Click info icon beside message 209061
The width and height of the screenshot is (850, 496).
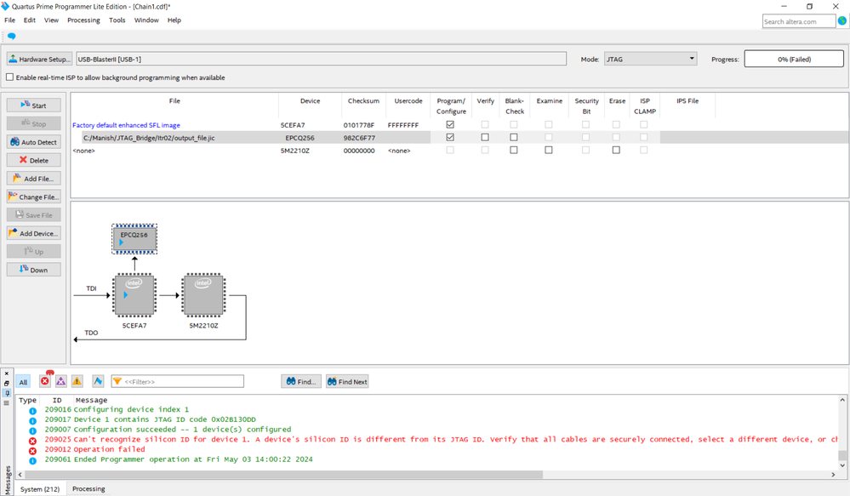32,461
